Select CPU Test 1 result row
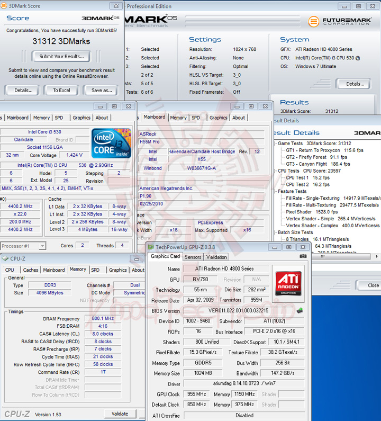 pos(307,177)
